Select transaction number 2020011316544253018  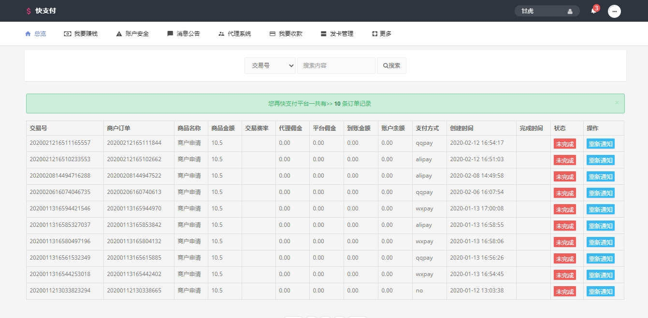click(60, 274)
